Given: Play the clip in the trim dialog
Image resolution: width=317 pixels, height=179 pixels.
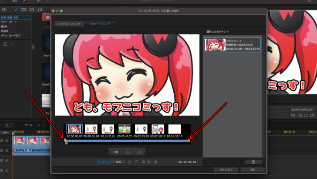Looking at the screenshot, I should coord(130,162).
